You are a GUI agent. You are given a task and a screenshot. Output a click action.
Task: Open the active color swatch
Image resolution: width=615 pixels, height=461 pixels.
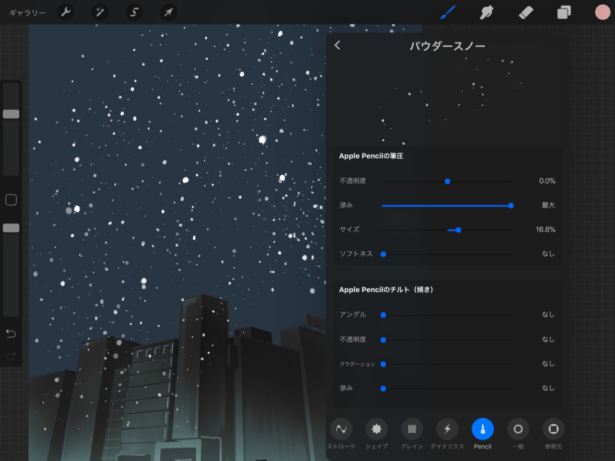(x=602, y=12)
